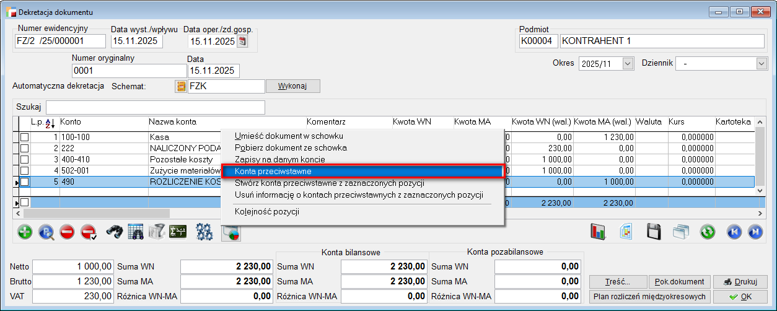This screenshot has width=777, height=311.
Task: Click the green plus add-entry icon
Action: point(25,232)
